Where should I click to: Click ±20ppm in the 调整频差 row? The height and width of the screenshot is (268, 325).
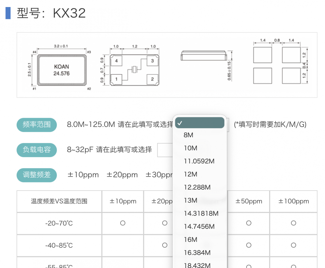(122, 175)
